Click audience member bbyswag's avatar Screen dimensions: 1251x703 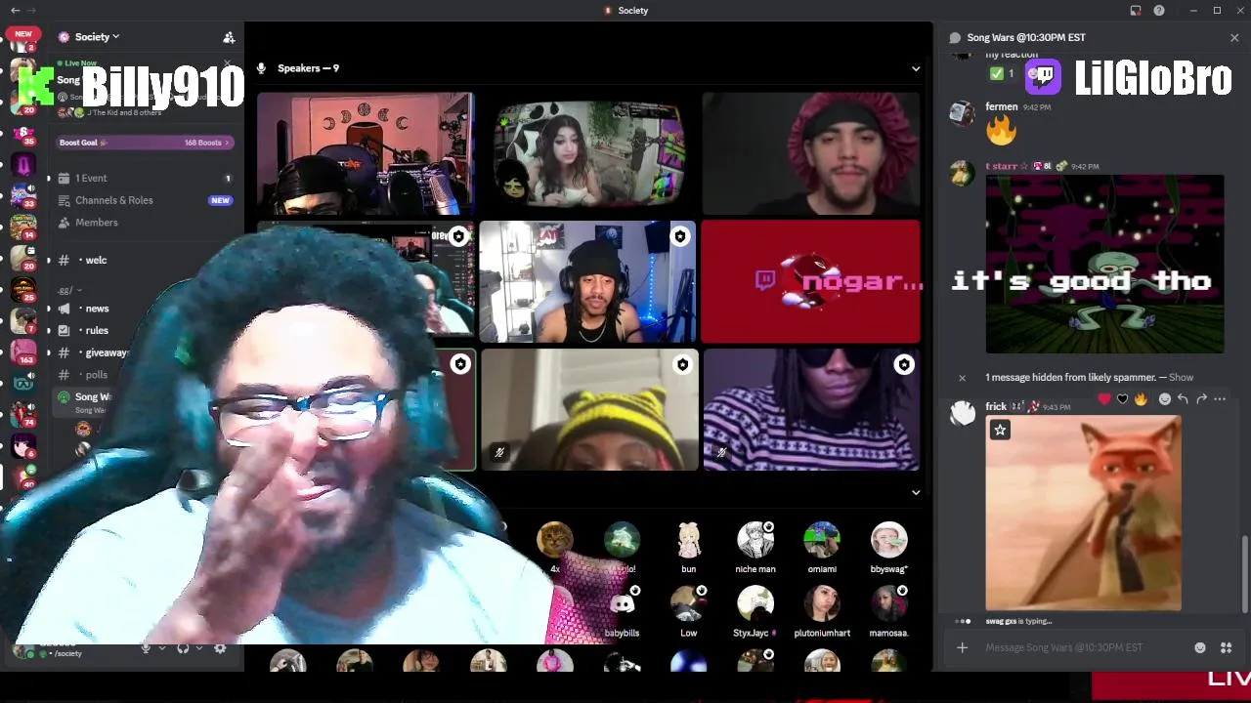tap(888, 540)
